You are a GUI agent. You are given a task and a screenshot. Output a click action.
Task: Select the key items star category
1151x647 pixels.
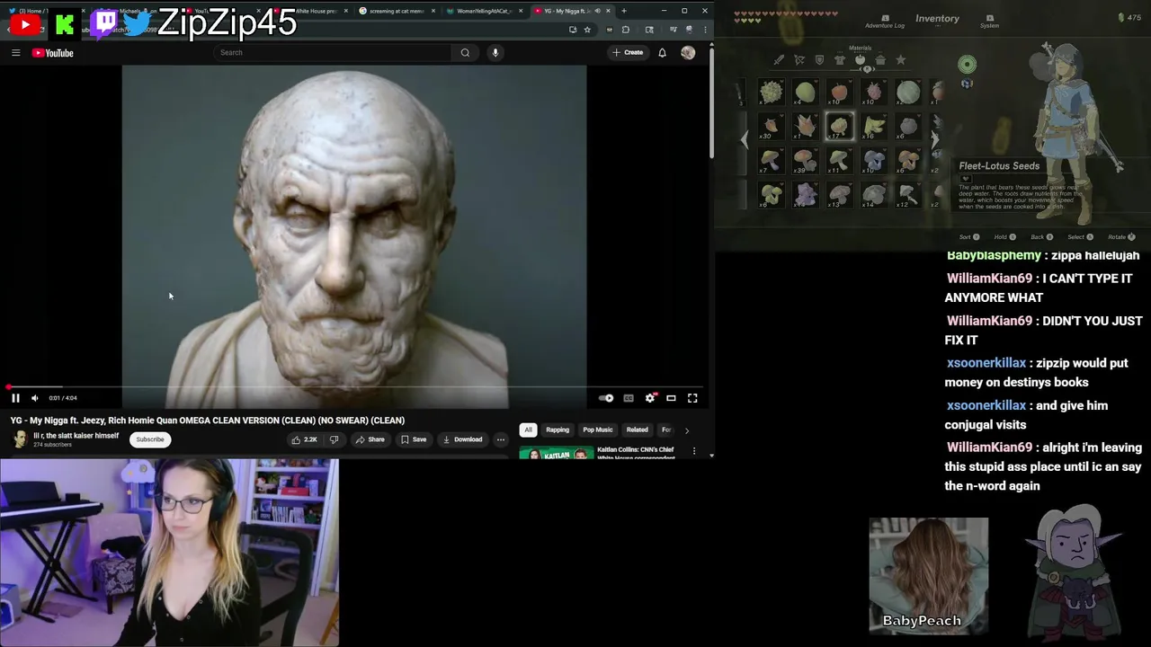(x=900, y=60)
